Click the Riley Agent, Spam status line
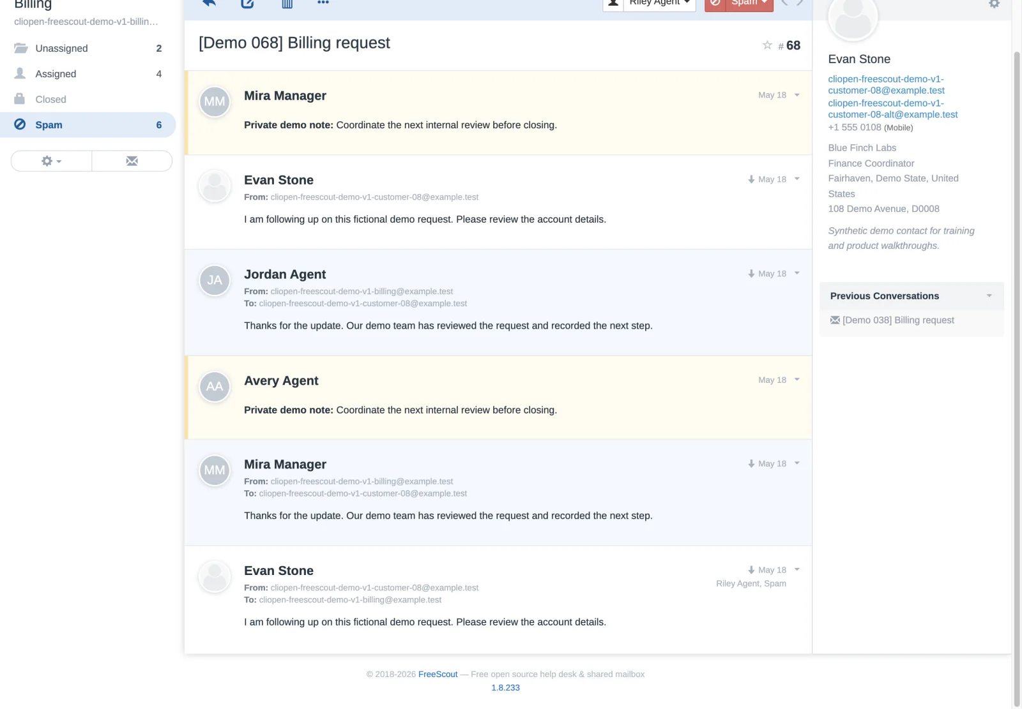Screen dimensions: 1022x709 click(x=751, y=584)
